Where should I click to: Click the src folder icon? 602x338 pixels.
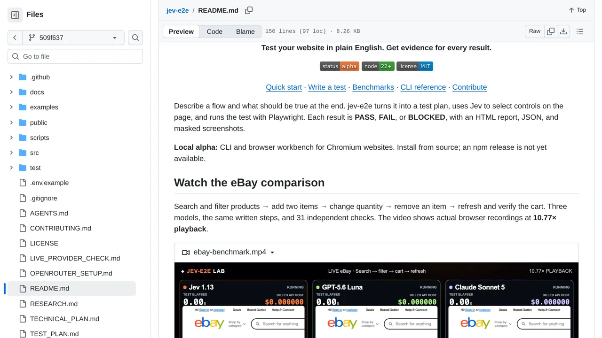coord(23,153)
